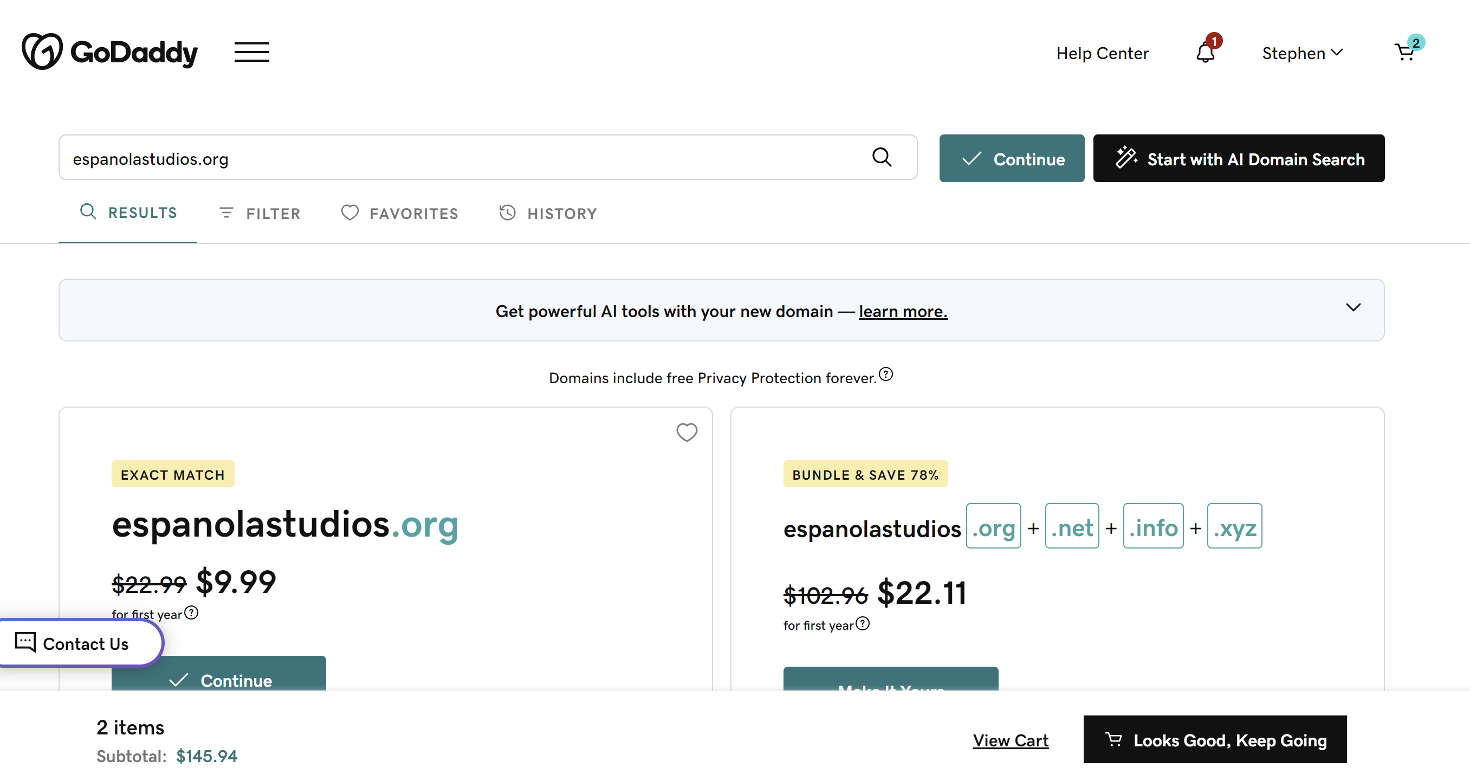Click the espanolastudios.org domain title

coord(285,524)
